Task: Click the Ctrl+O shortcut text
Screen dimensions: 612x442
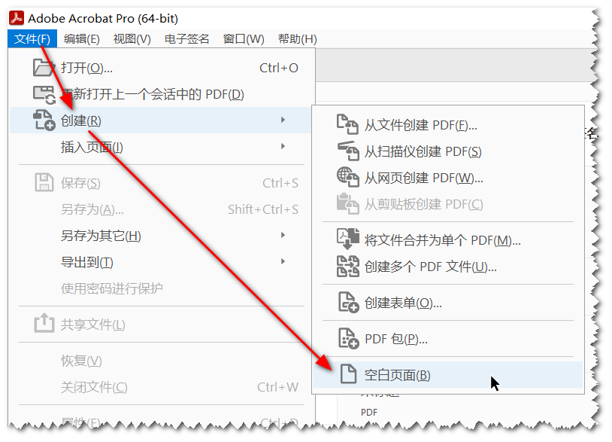Action: click(x=279, y=68)
